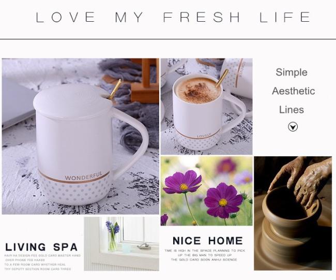Click the circled down-arrow icon under Lines
The width and height of the screenshot is (336, 280).
point(293,127)
